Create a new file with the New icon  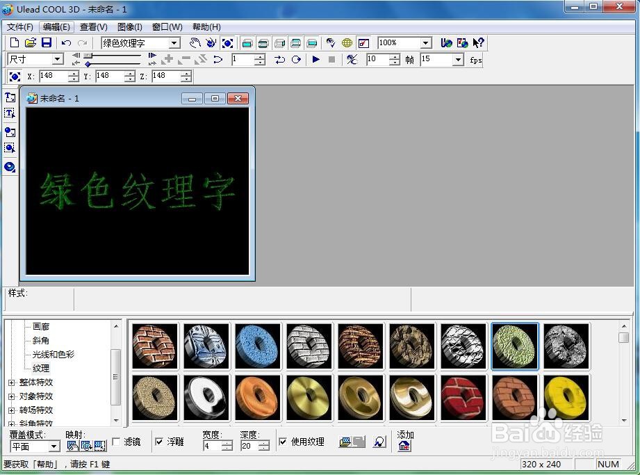point(15,42)
